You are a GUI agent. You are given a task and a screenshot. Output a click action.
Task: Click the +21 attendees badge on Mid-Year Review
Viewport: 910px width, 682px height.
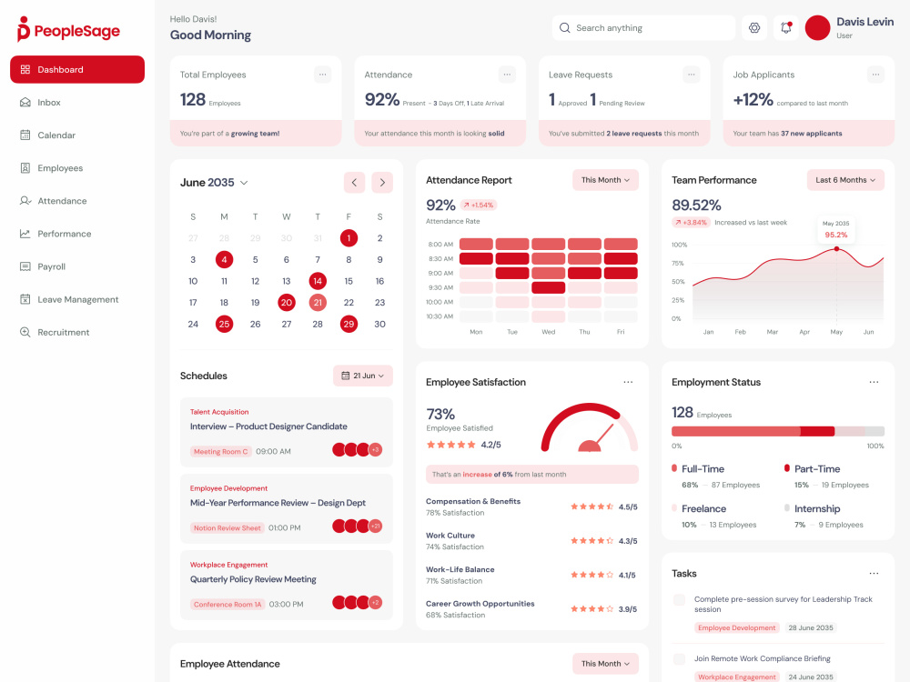click(x=376, y=526)
